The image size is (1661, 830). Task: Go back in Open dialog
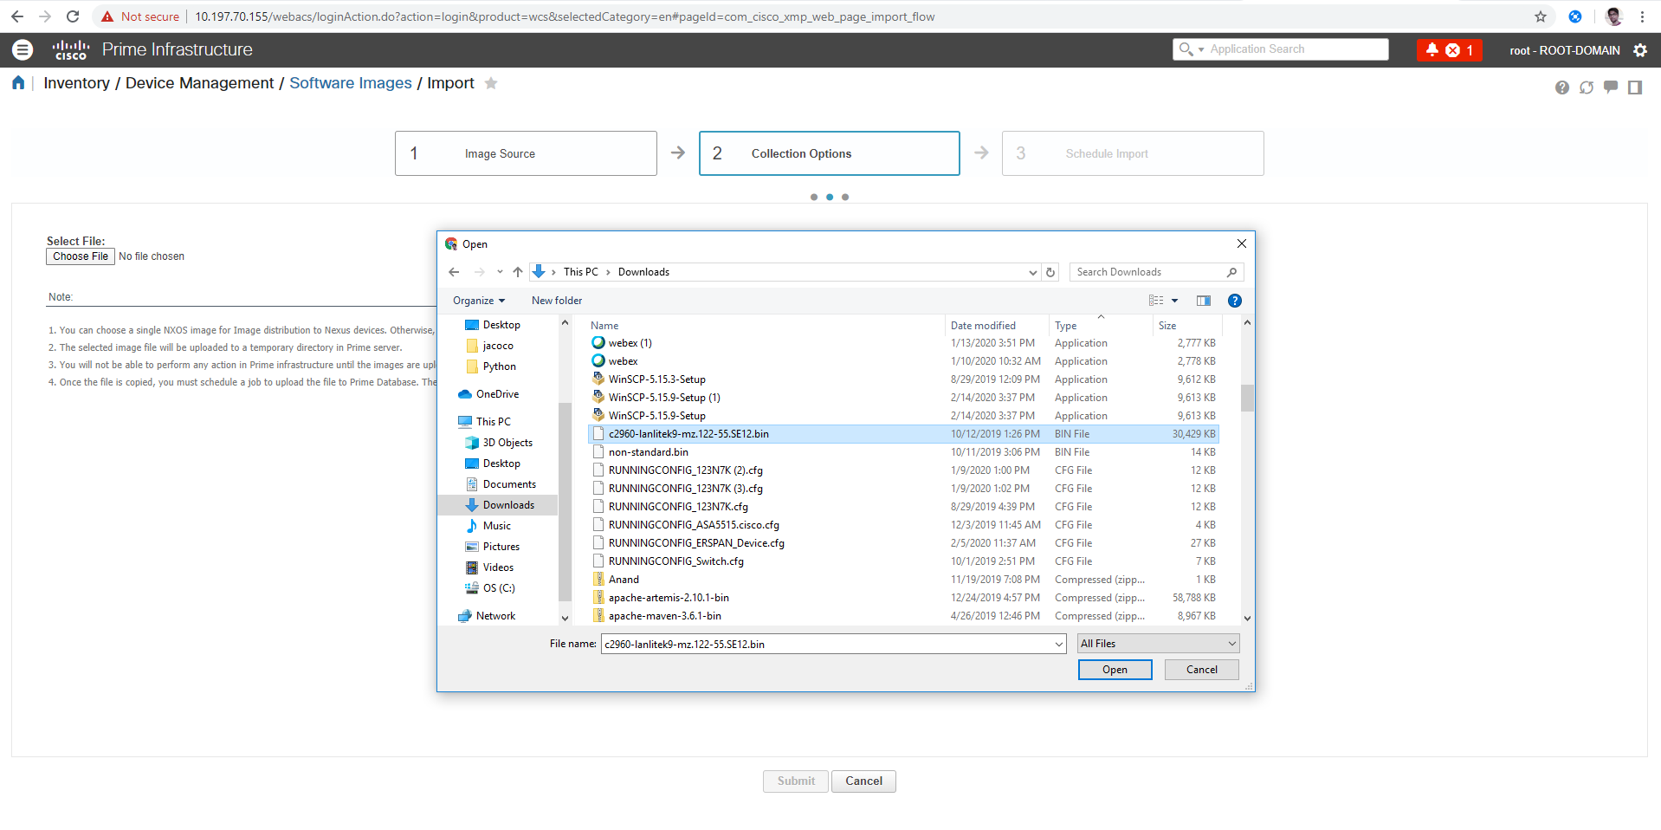454,272
